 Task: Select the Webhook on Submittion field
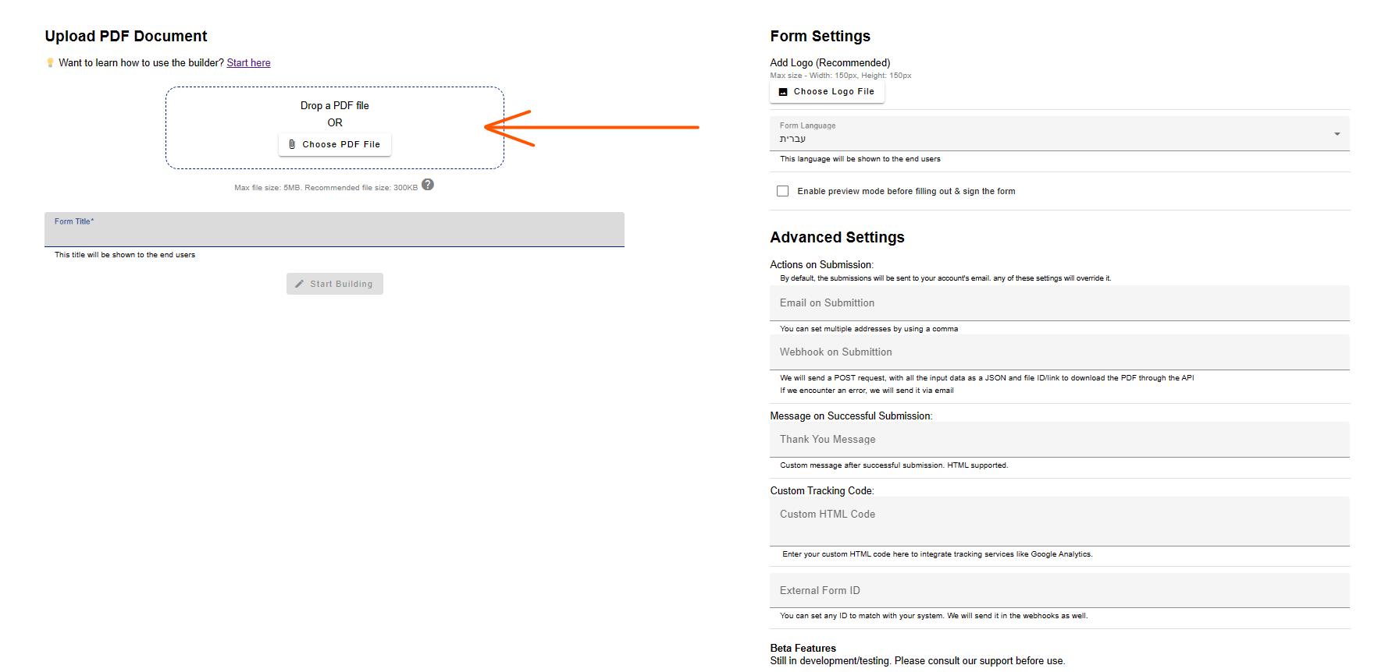tap(1059, 352)
